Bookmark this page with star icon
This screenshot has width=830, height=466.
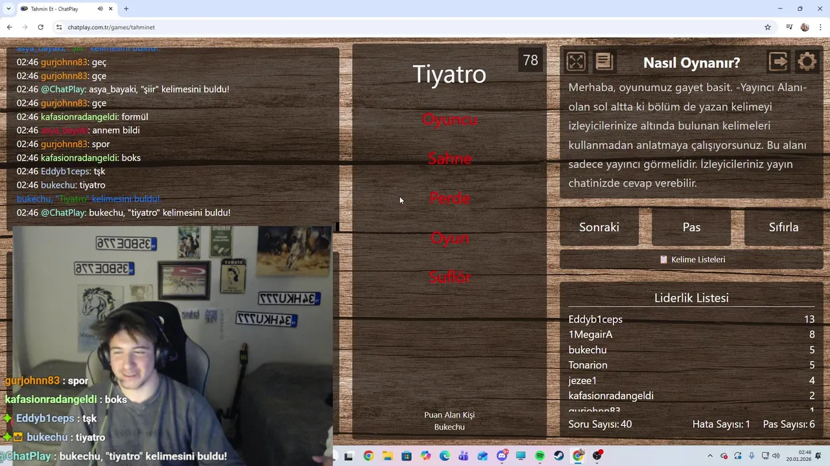[768, 27]
